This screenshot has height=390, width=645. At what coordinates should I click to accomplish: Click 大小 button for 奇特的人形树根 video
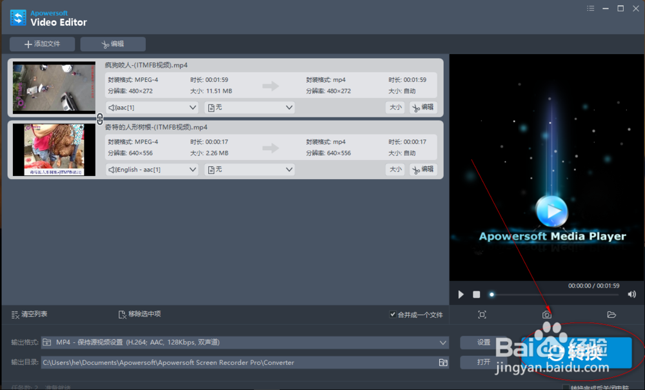point(395,170)
